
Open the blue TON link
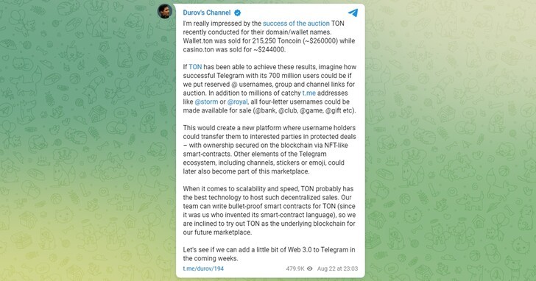[x=195, y=67]
